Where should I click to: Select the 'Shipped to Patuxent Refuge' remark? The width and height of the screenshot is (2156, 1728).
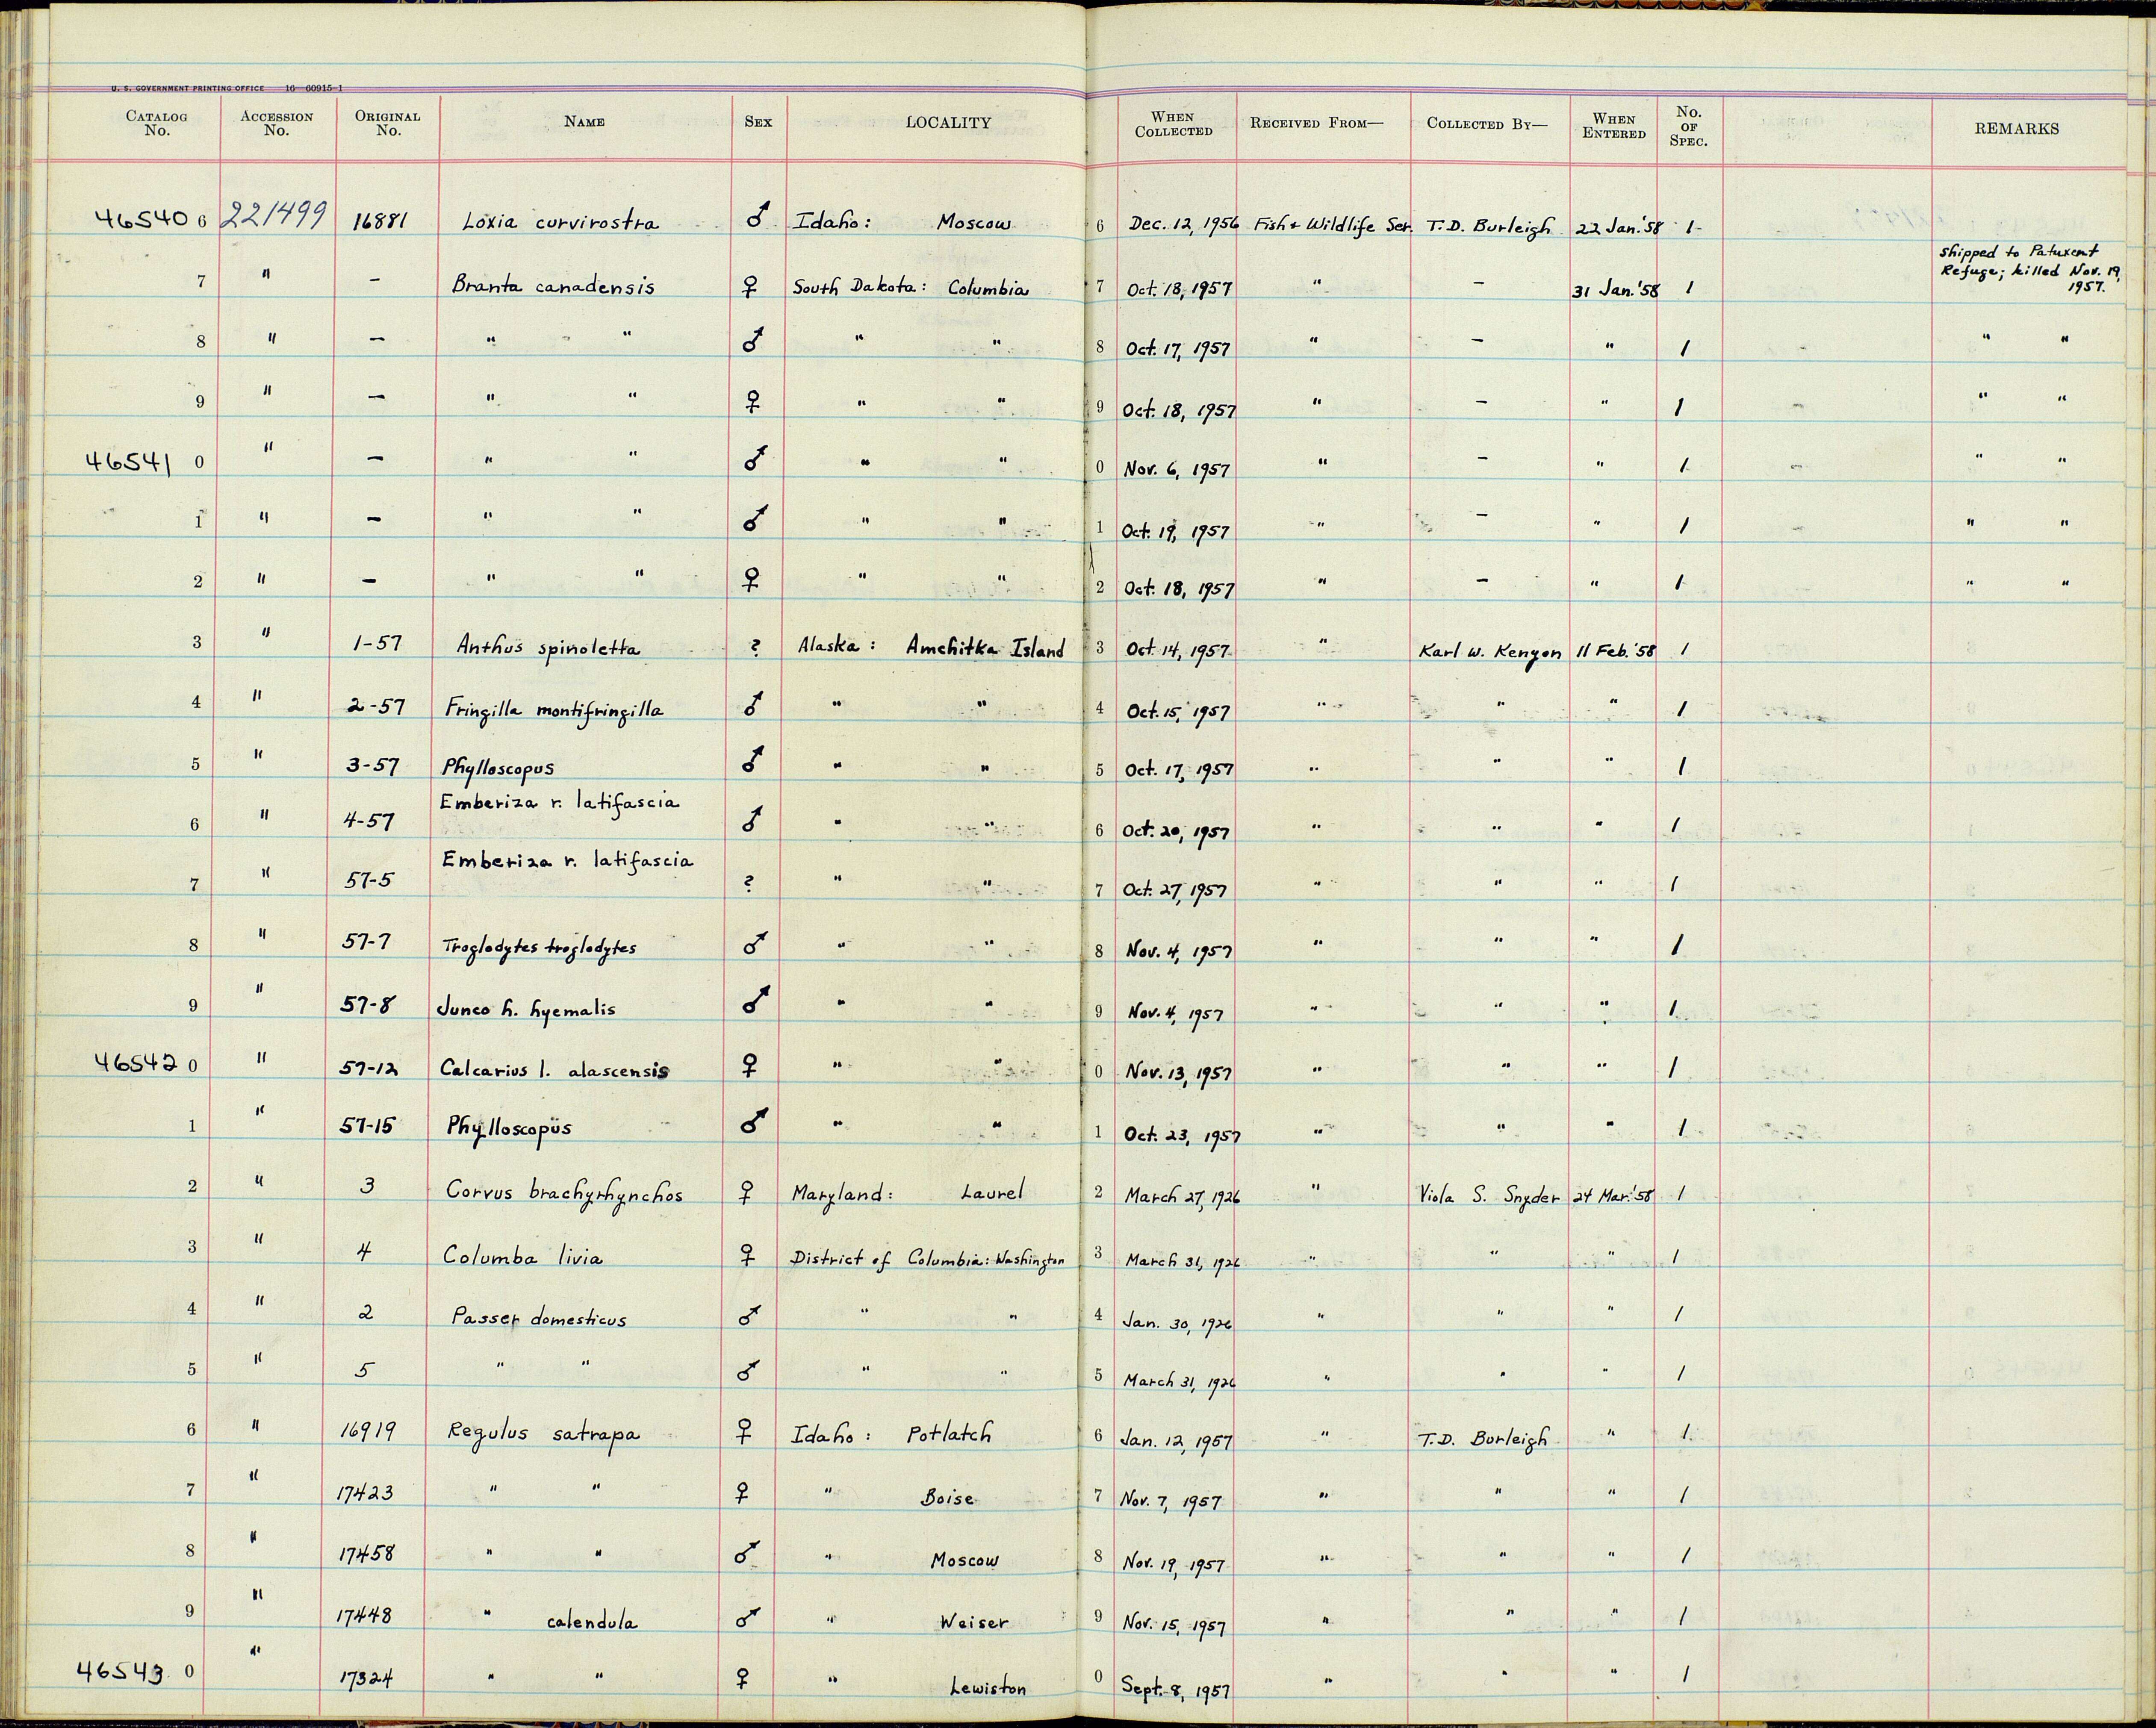(x=2030, y=269)
